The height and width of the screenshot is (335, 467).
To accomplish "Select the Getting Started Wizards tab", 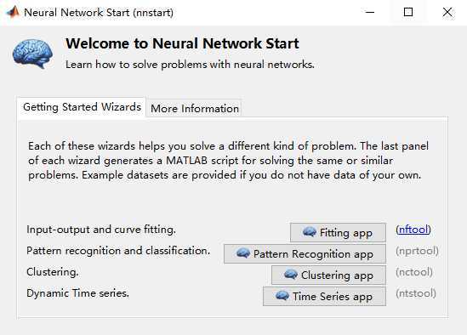I will pyautogui.click(x=82, y=107).
